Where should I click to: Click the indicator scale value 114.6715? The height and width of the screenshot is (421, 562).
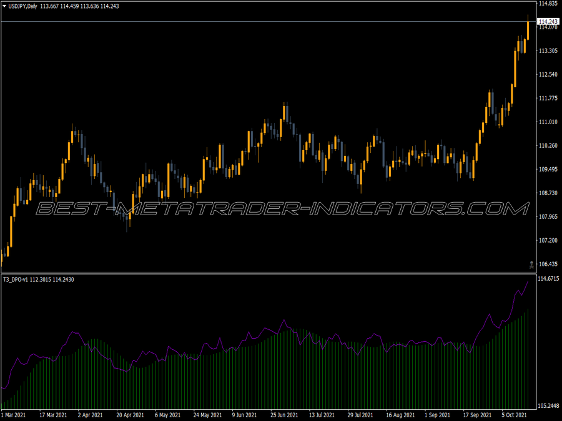click(x=548, y=279)
